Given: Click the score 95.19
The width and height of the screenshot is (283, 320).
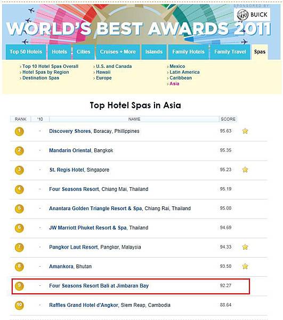Looking at the screenshot, I should pyautogui.click(x=225, y=189).
